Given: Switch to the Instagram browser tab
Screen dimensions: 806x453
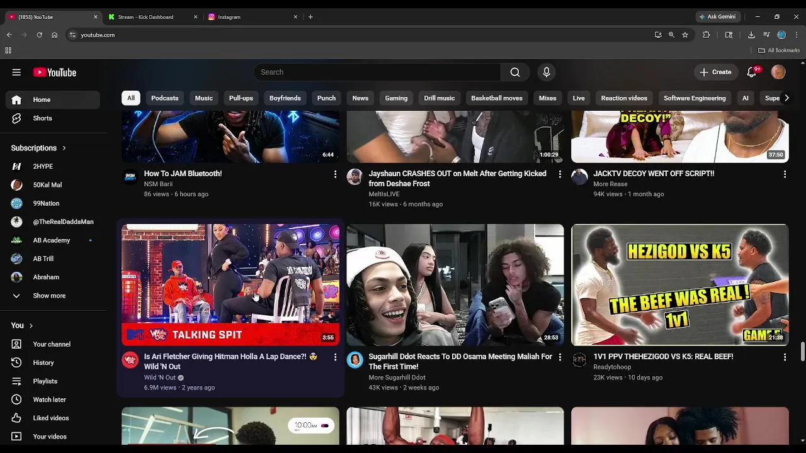Looking at the screenshot, I should point(252,17).
